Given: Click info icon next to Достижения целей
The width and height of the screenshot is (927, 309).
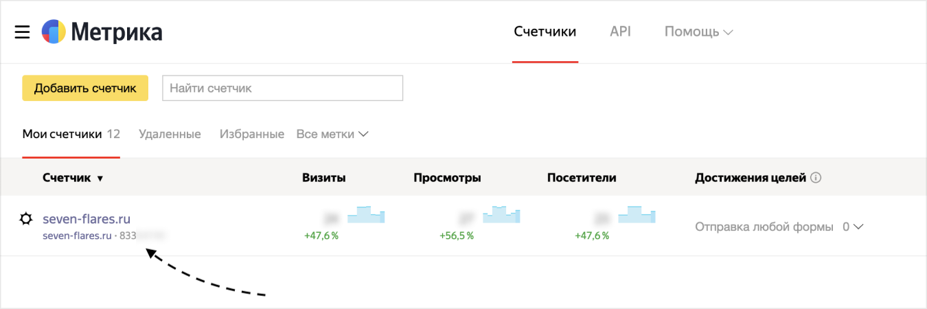Looking at the screenshot, I should (x=816, y=178).
